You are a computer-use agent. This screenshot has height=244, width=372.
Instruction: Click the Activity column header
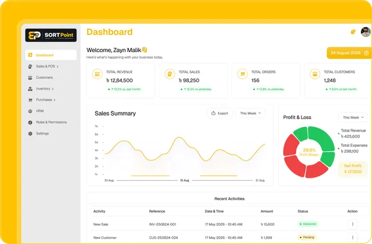(x=99, y=211)
